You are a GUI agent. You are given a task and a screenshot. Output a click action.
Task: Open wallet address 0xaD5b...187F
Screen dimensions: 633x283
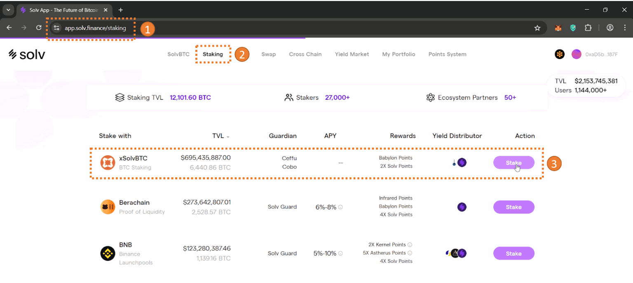602,54
